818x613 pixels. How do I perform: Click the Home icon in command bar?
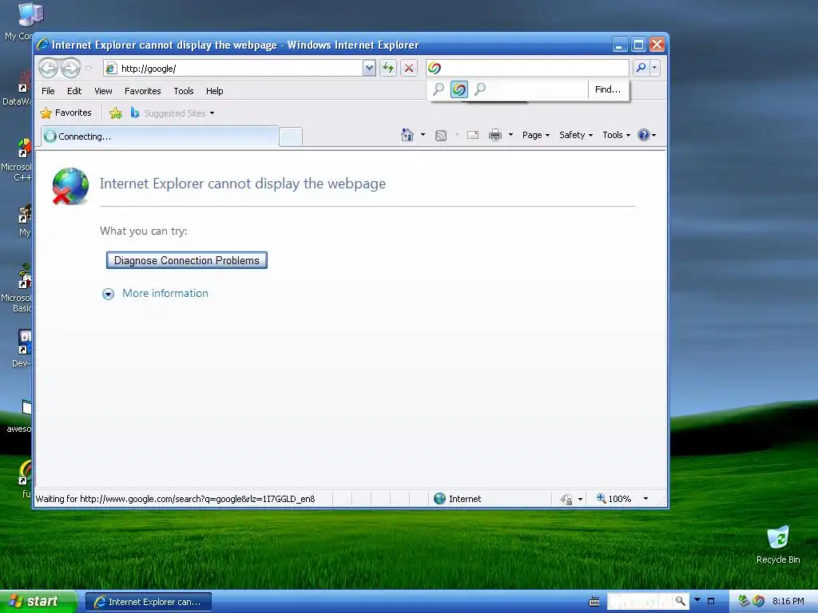tap(407, 135)
